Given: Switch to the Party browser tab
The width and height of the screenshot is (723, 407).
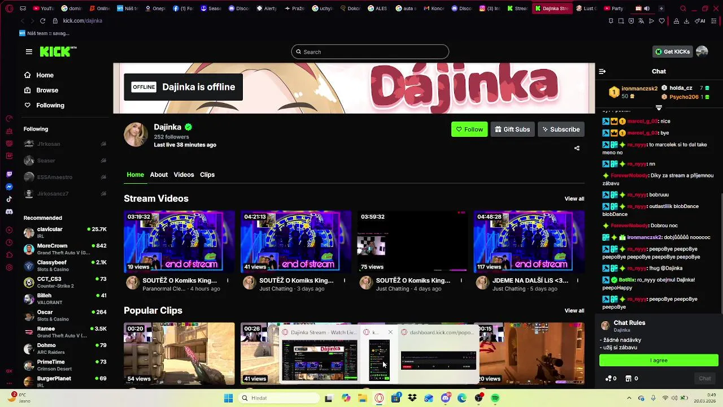Looking at the screenshot, I should pyautogui.click(x=614, y=8).
